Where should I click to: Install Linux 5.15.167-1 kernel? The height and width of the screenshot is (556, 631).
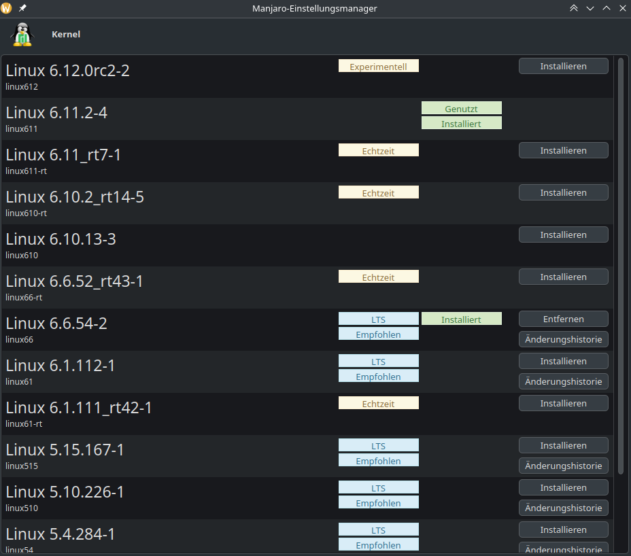pyautogui.click(x=564, y=445)
